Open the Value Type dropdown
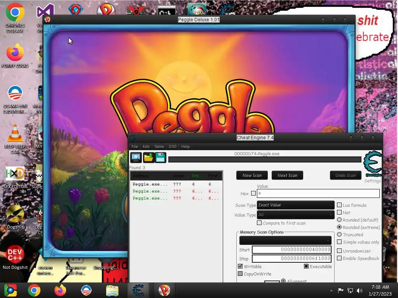 coord(295,215)
